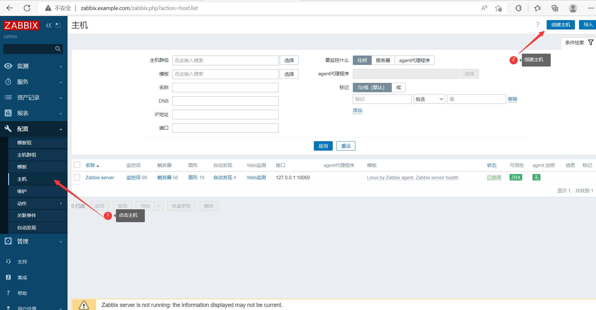Expand the 监测 menu section
Image resolution: width=596 pixels, height=310 pixels.
click(x=34, y=66)
